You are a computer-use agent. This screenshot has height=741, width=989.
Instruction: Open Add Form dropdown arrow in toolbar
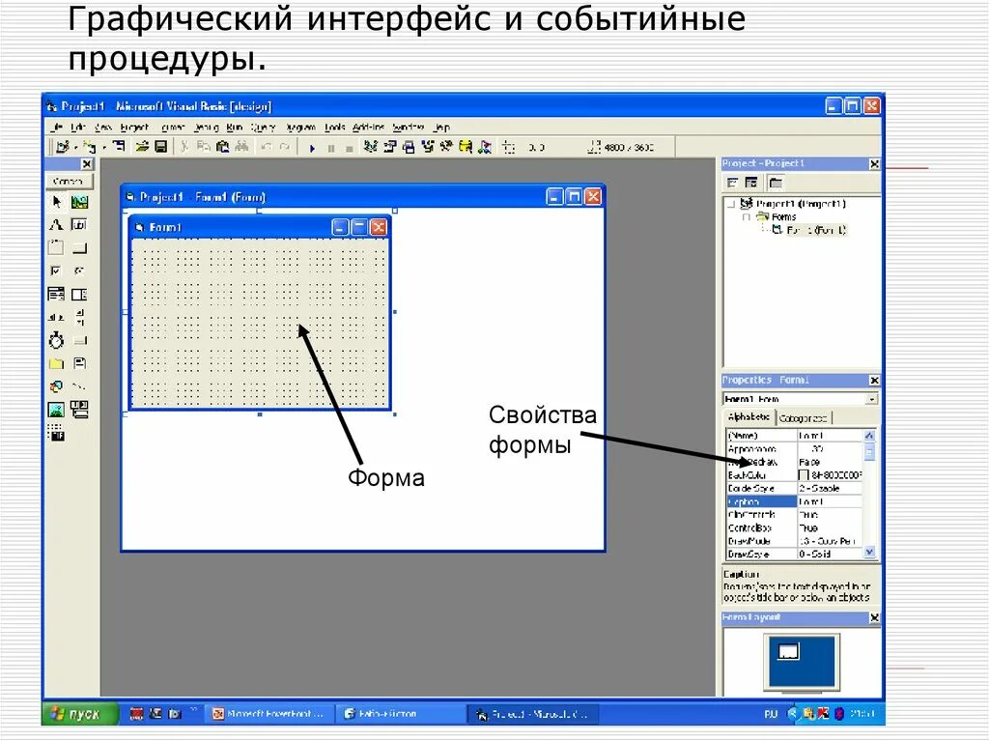103,148
